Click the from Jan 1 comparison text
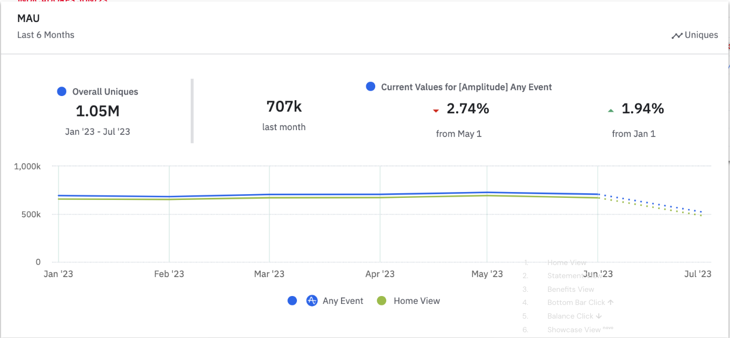The image size is (730, 338). point(633,133)
